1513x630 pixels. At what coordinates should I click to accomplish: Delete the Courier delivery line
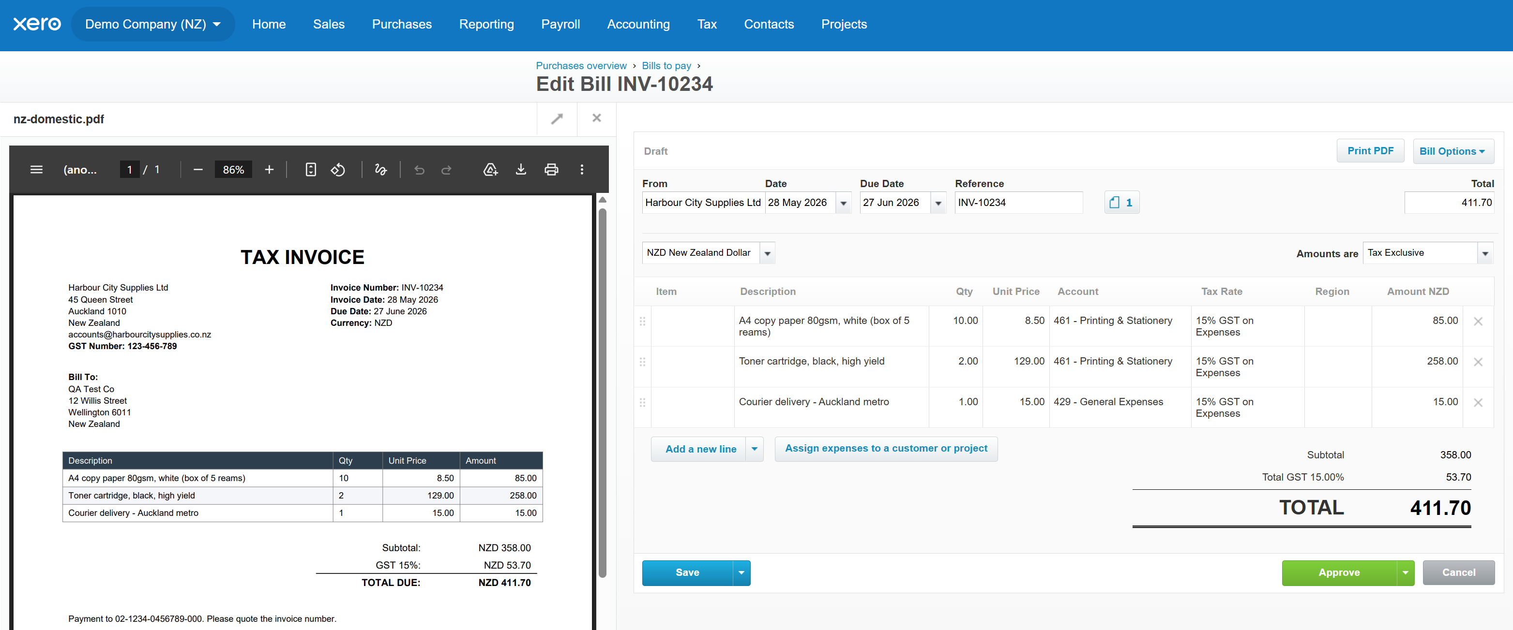click(1478, 402)
